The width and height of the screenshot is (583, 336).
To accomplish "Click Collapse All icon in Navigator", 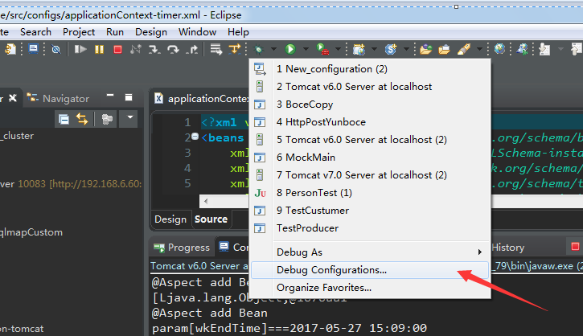I will coord(64,119).
